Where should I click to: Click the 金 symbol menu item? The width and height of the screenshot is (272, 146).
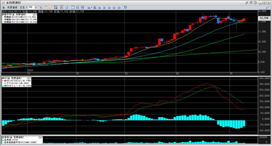(3, 7)
